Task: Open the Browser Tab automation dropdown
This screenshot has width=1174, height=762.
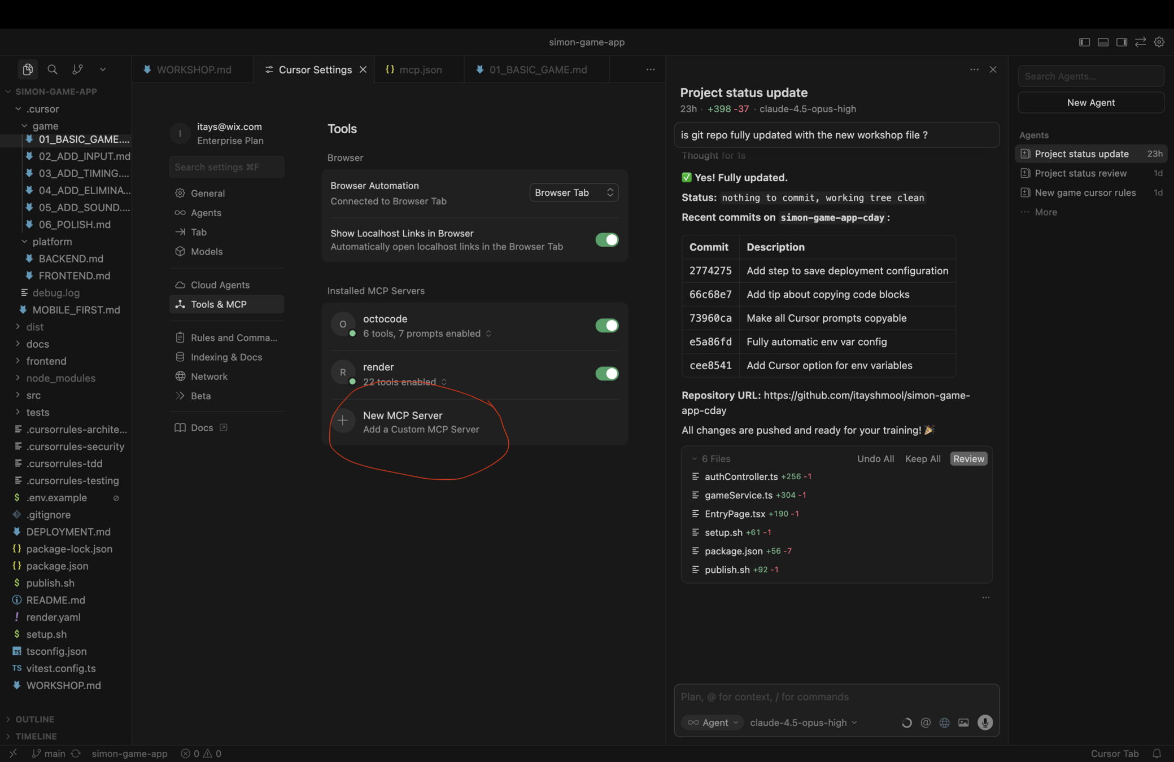Action: (x=573, y=192)
